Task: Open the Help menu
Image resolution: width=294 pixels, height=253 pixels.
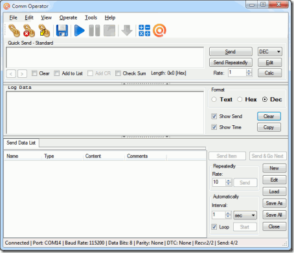Action: click(110, 18)
